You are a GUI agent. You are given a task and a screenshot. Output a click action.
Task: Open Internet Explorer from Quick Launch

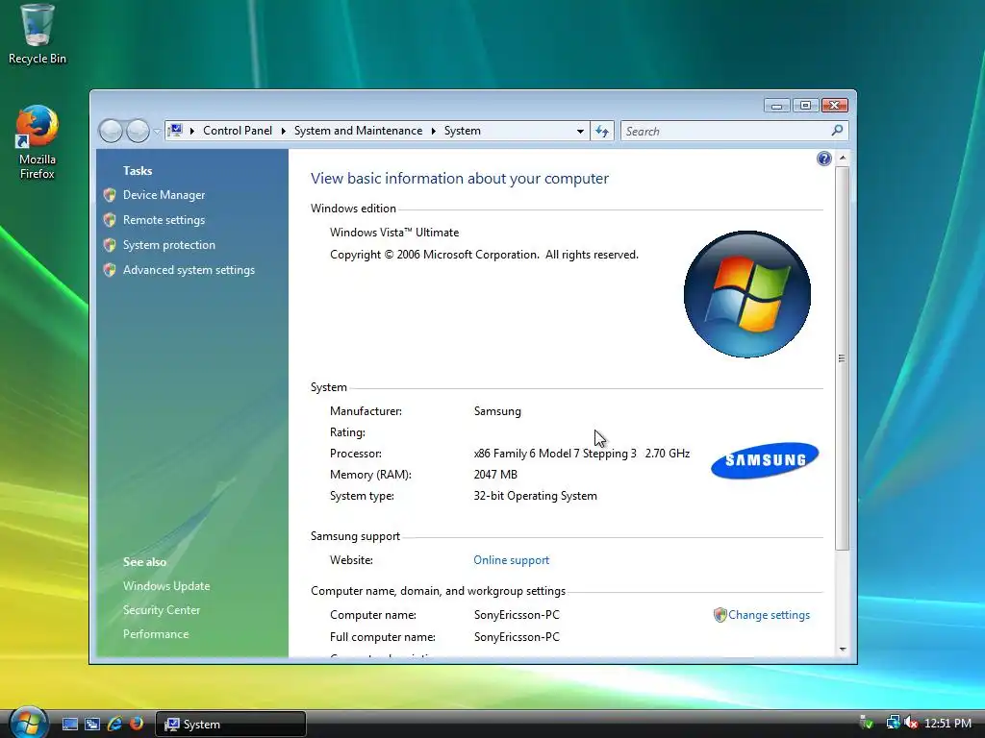click(x=114, y=724)
